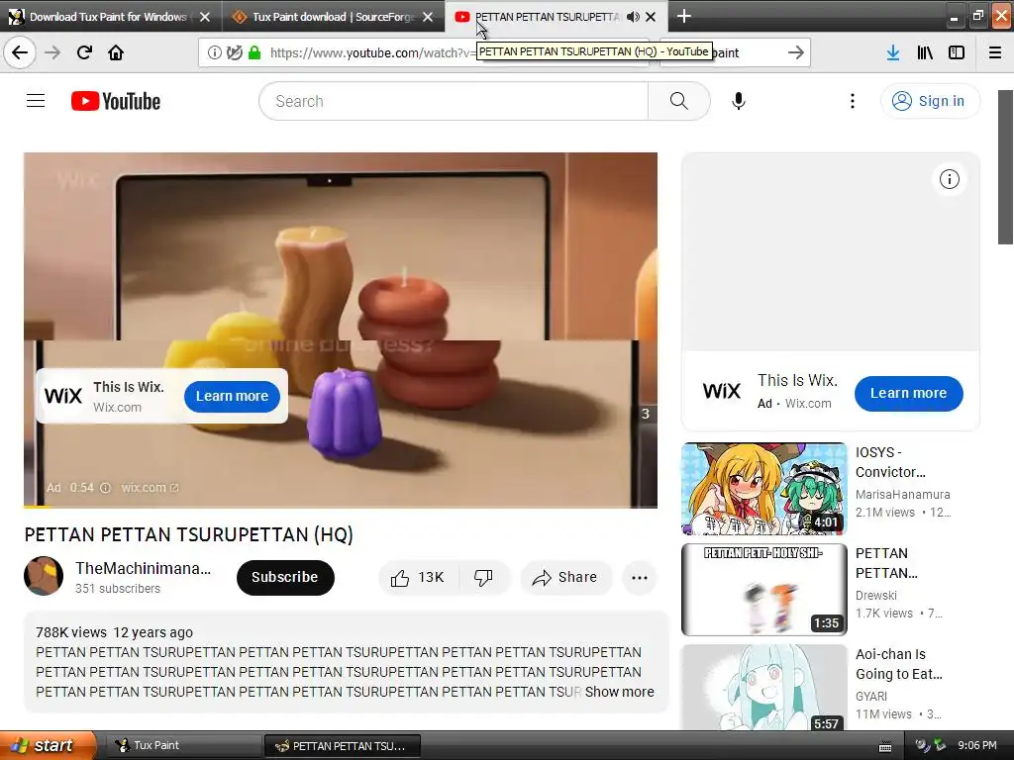Click the 788K views text
The height and width of the screenshot is (760, 1014).
point(71,632)
